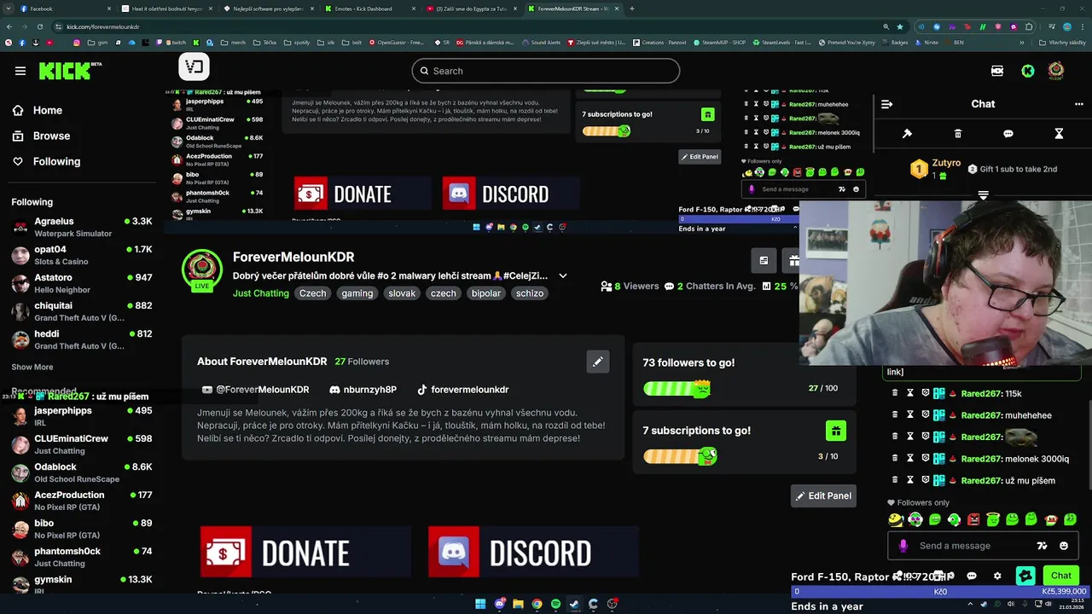This screenshot has width=1092, height=614.
Task: Click the large DONATE panel
Action: click(x=305, y=553)
